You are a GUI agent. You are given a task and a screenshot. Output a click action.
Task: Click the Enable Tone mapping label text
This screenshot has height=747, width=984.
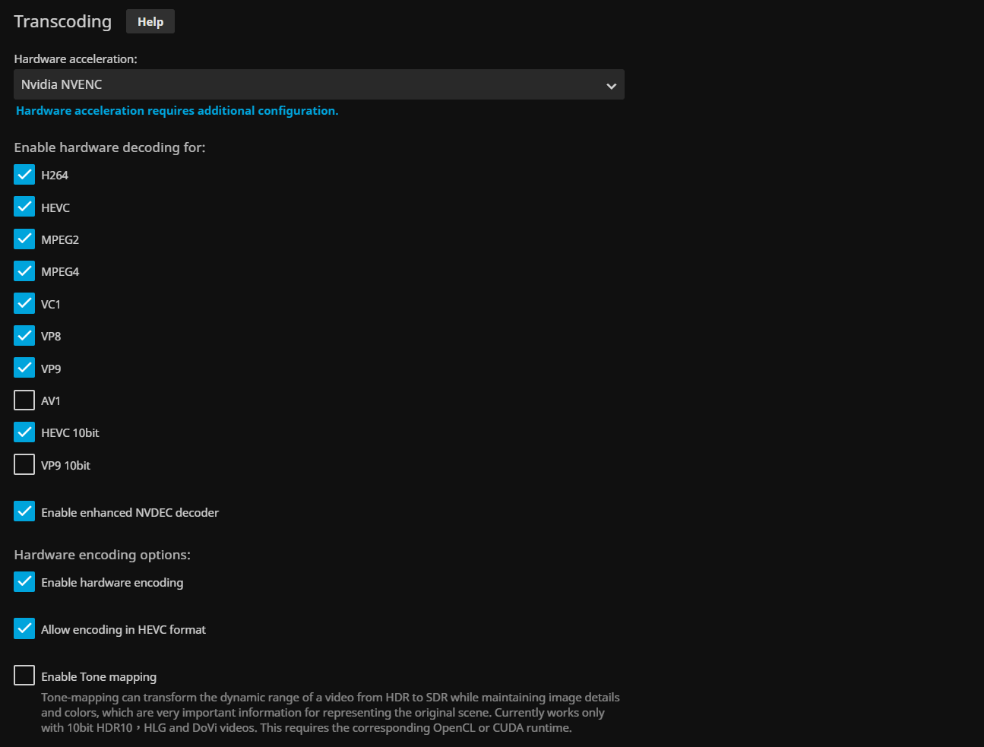(99, 677)
